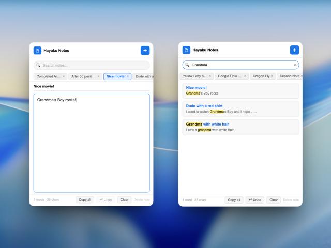
Task: Click the plus button in left Hayaku Notes window
Action: pos(145,51)
